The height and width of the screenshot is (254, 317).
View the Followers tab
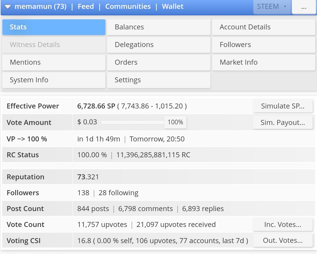[x=263, y=45]
